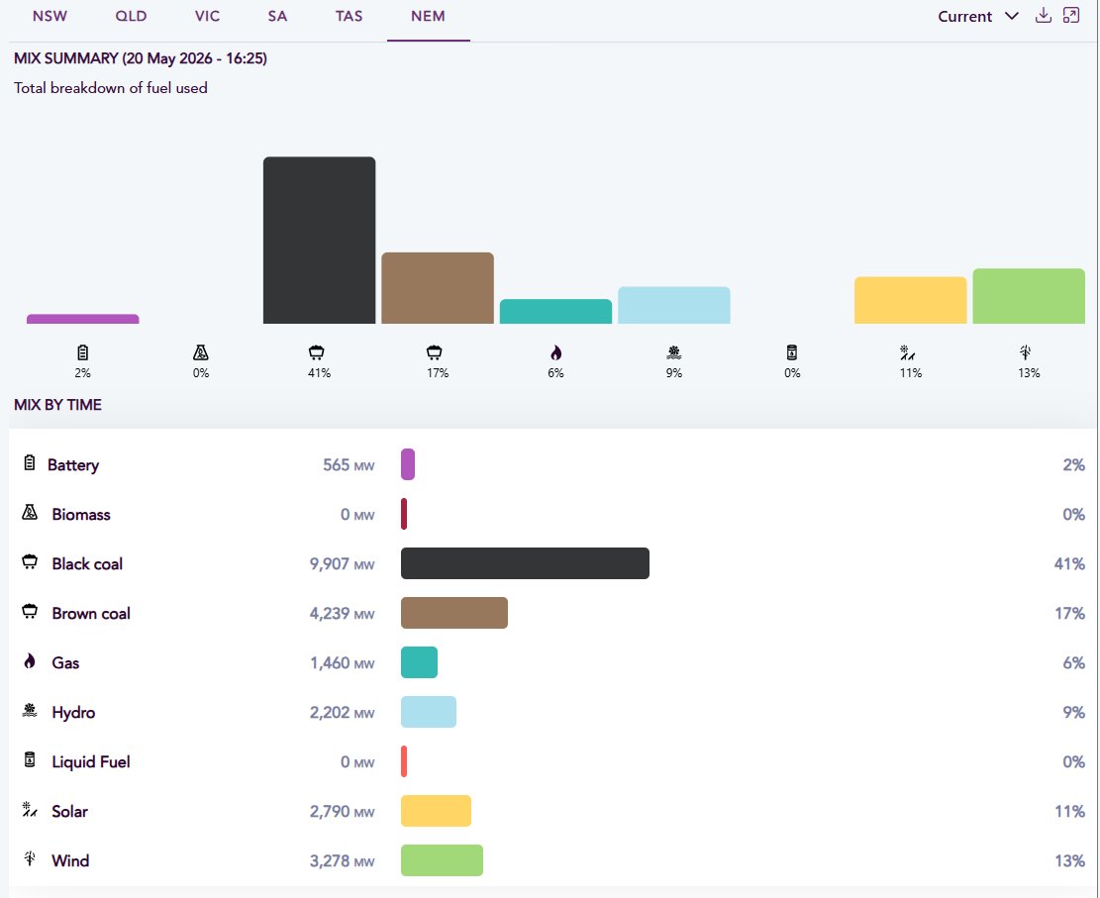Click the teal Gas bar in the list
Screen dimensions: 1100x898
click(419, 662)
